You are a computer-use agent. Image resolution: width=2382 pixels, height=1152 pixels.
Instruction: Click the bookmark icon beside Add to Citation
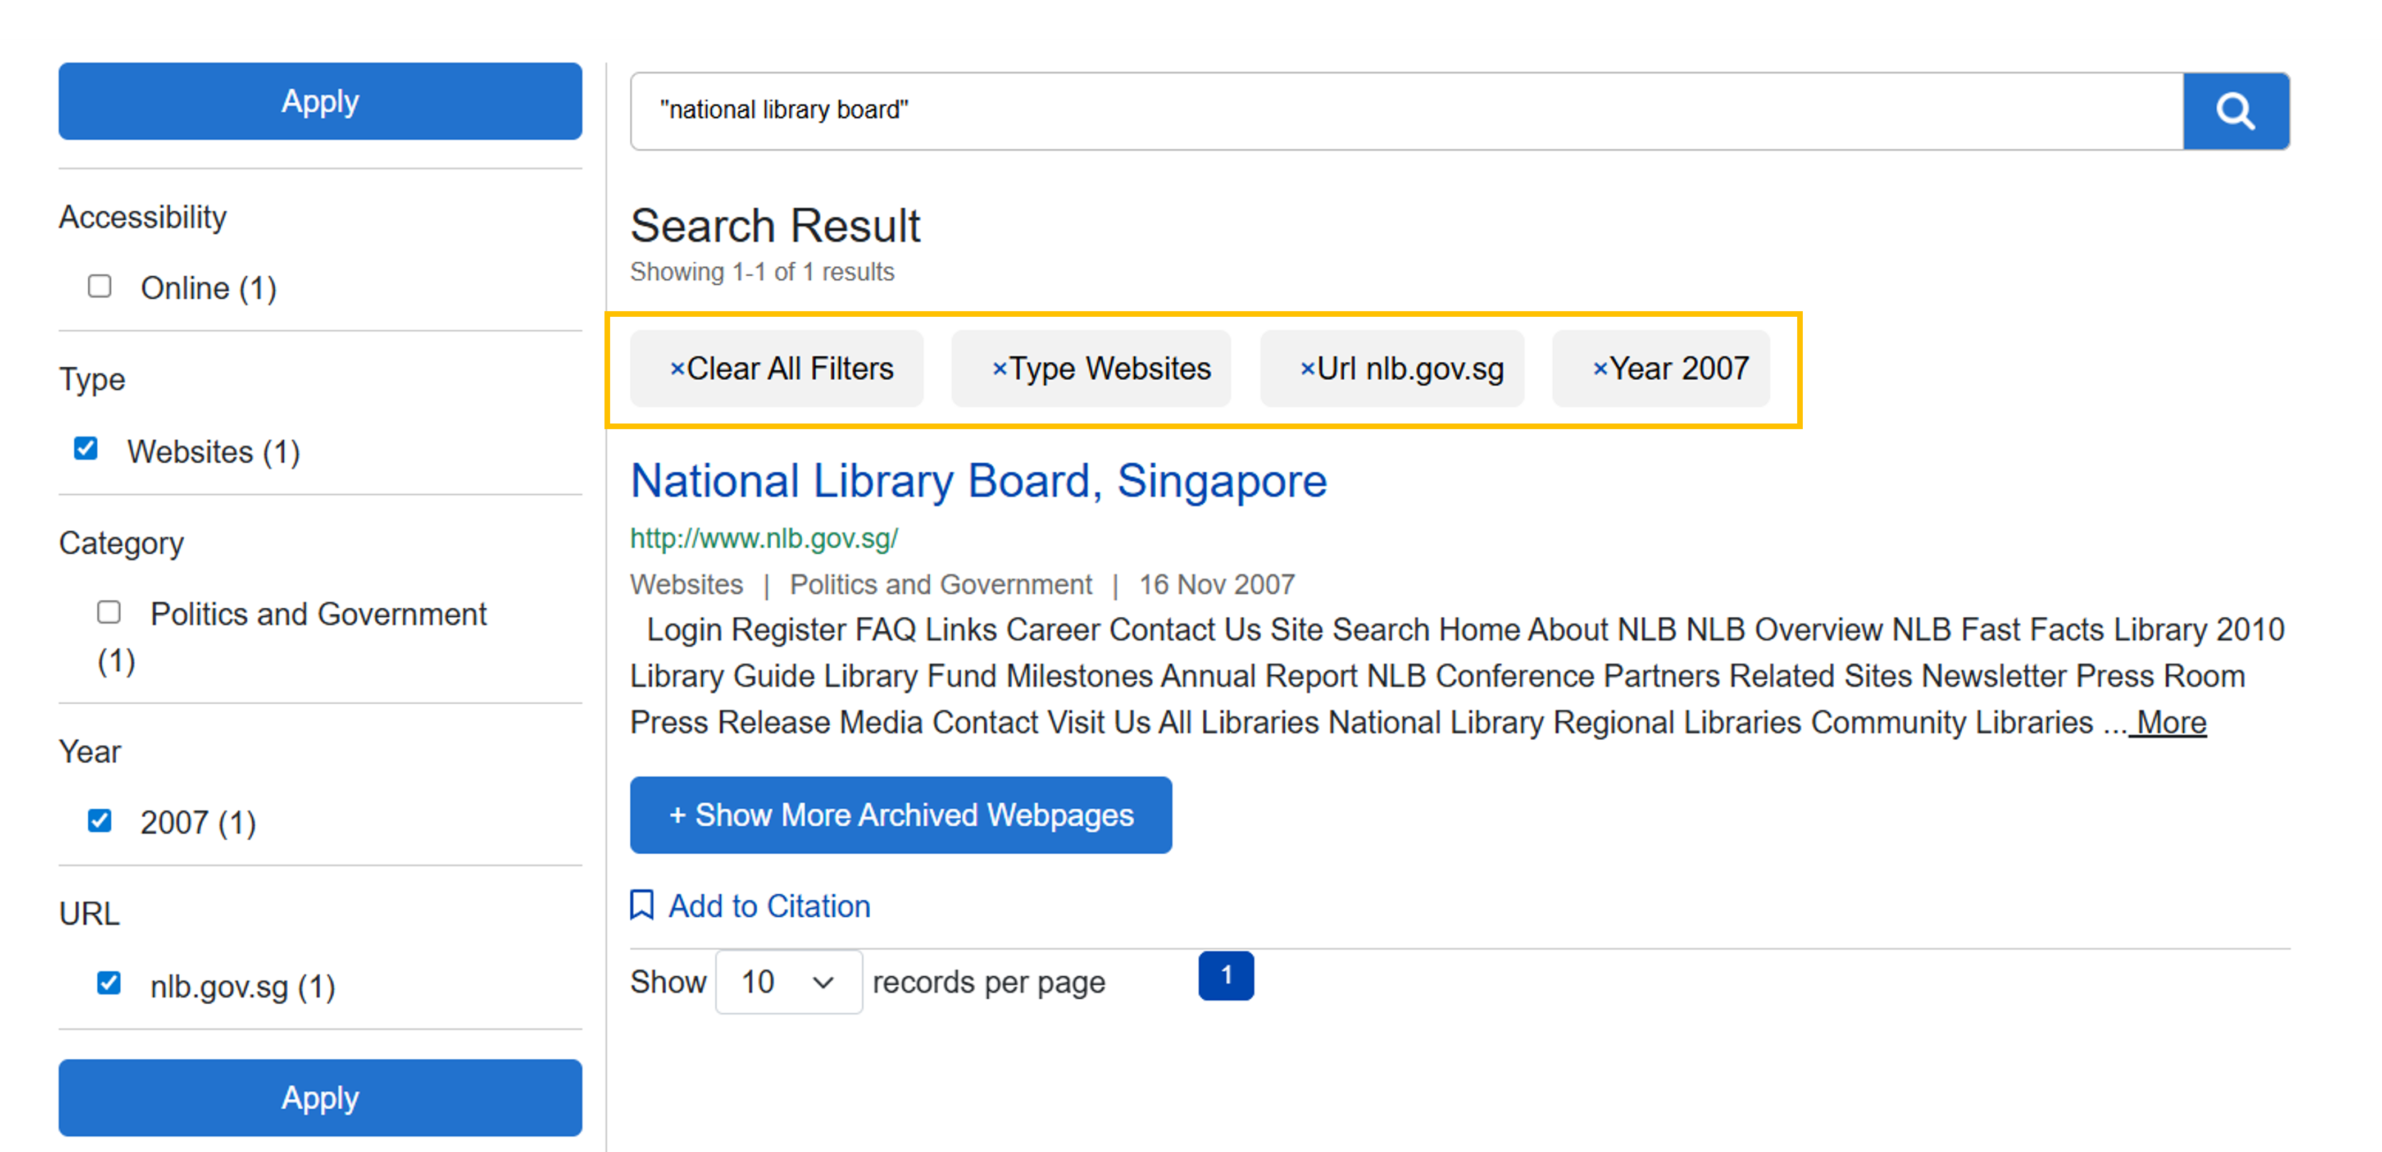click(x=642, y=905)
